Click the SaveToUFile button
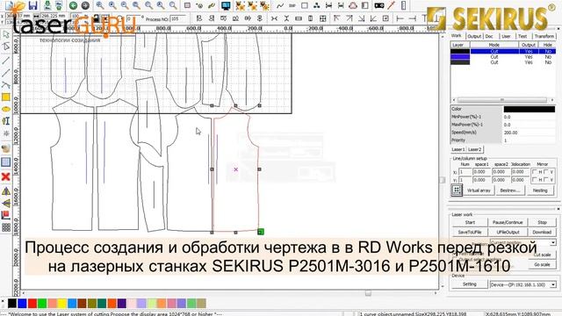Image resolution: width=562 pixels, height=316 pixels. (x=470, y=232)
